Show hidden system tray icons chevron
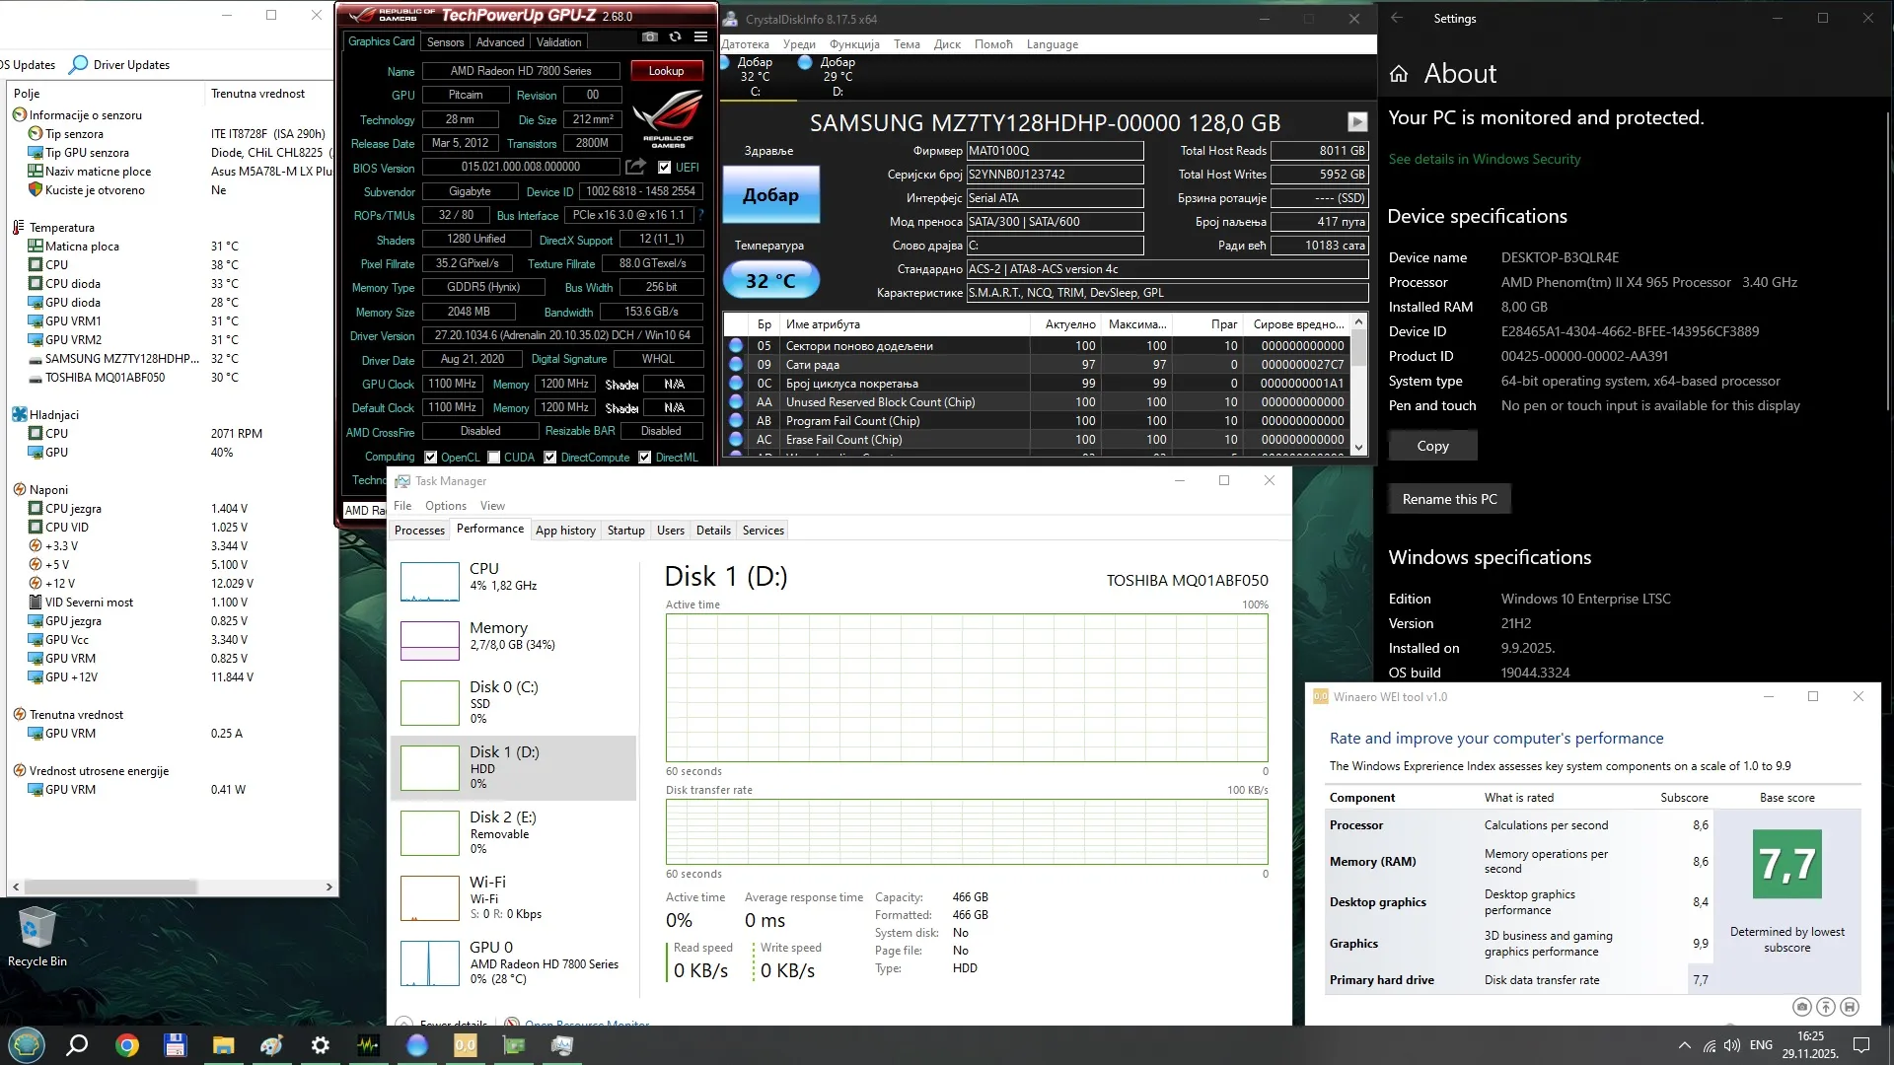Screen dimensions: 1894x1065 [x=1683, y=1045]
